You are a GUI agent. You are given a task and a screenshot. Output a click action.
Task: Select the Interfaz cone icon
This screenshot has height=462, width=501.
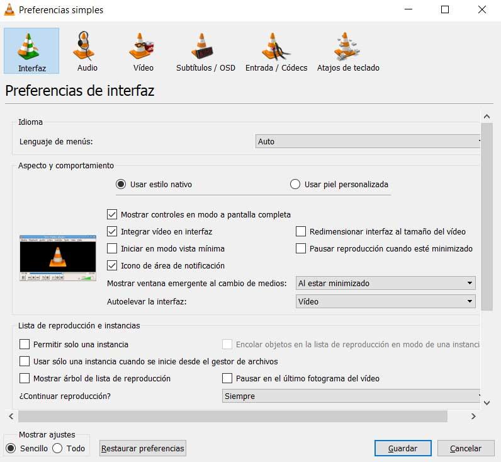[x=28, y=47]
